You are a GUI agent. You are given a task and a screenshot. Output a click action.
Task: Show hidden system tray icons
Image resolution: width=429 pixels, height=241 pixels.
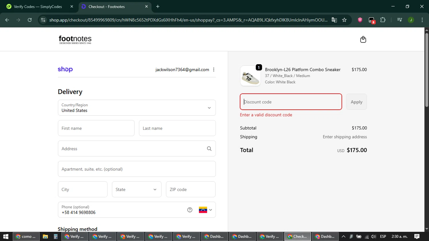343,236
